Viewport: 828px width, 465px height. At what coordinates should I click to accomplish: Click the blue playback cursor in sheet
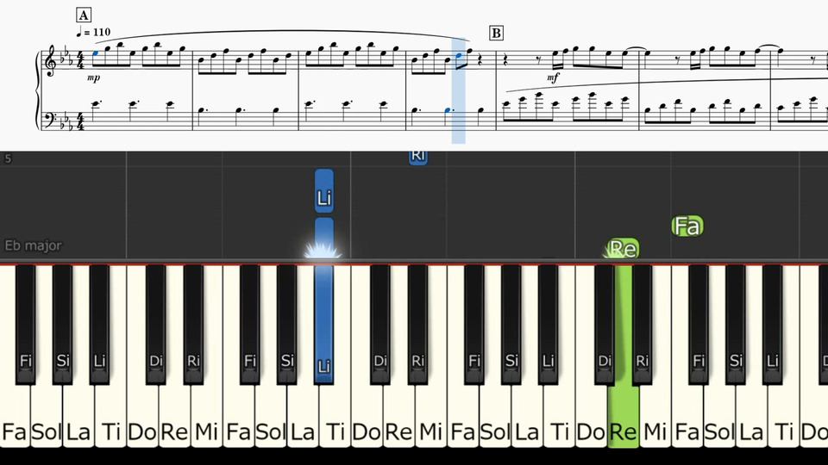[x=458, y=90]
